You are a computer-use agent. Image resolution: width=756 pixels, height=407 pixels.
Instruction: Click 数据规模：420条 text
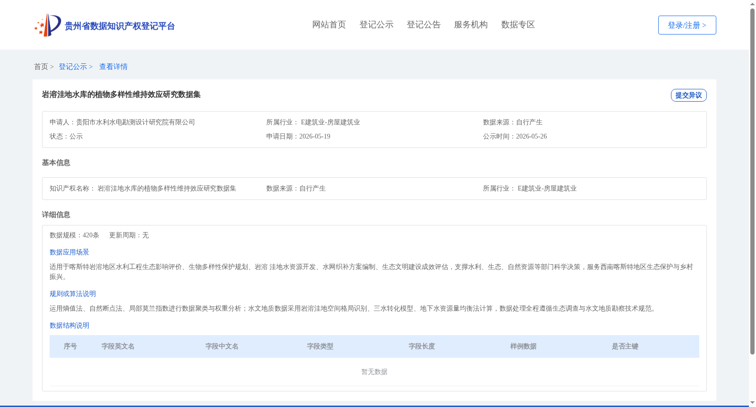(x=74, y=235)
